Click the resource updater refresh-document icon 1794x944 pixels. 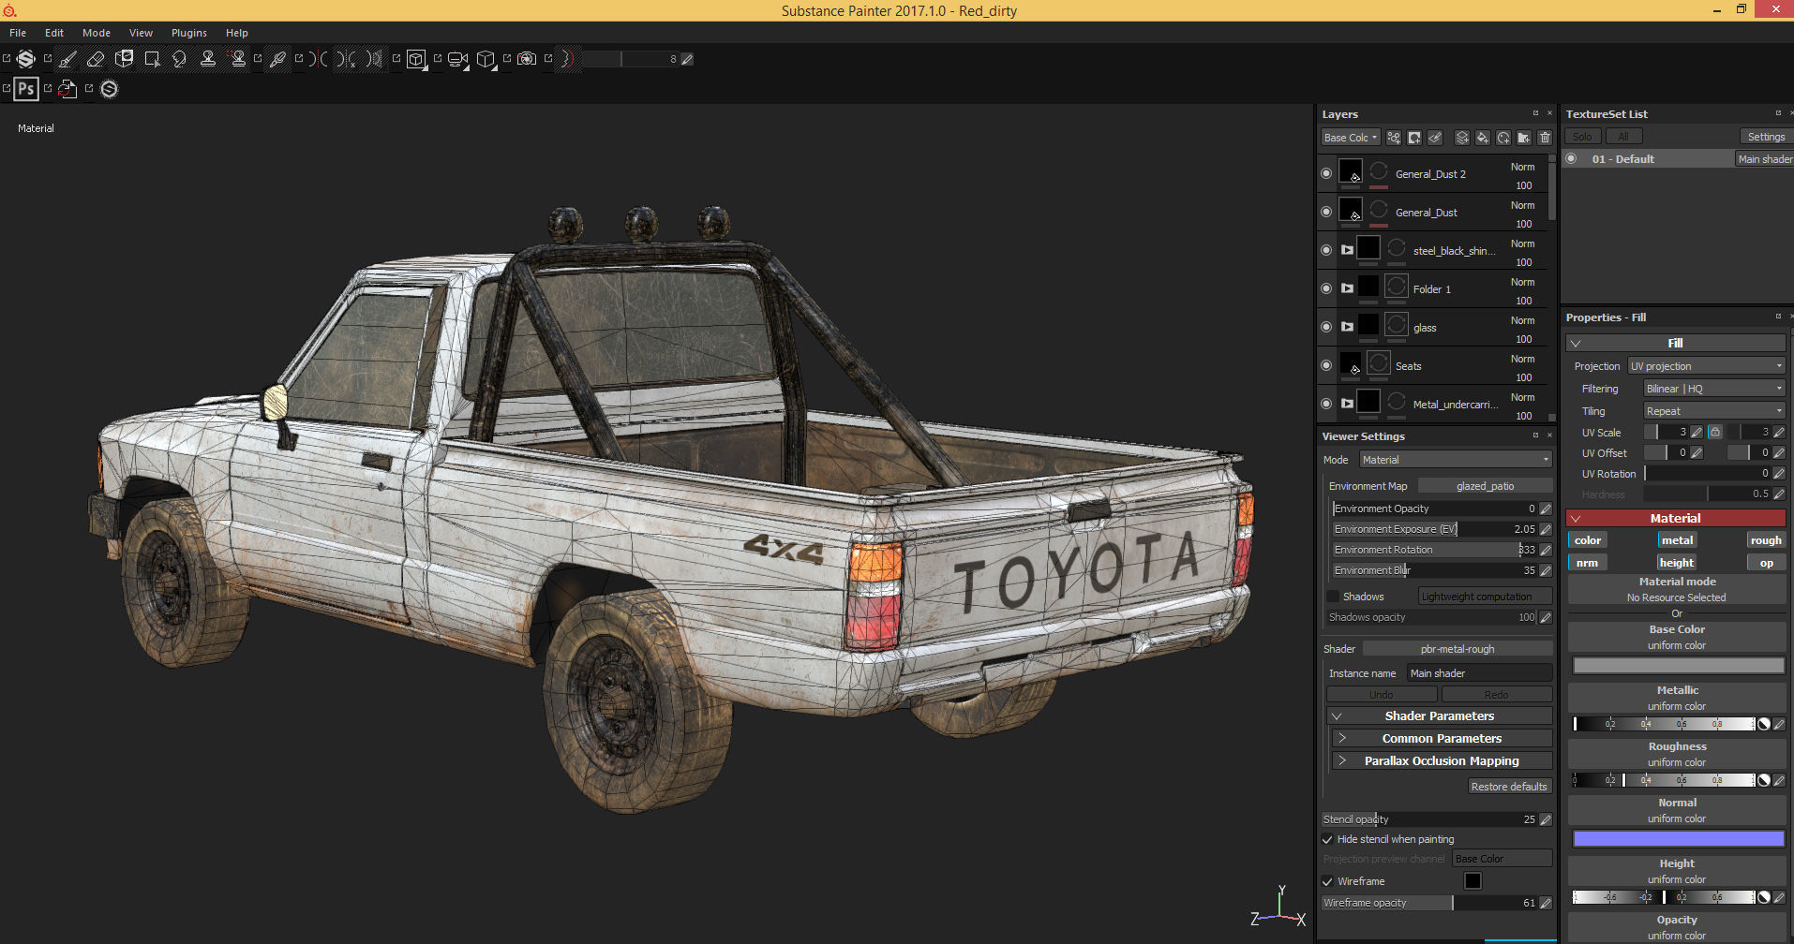click(67, 89)
